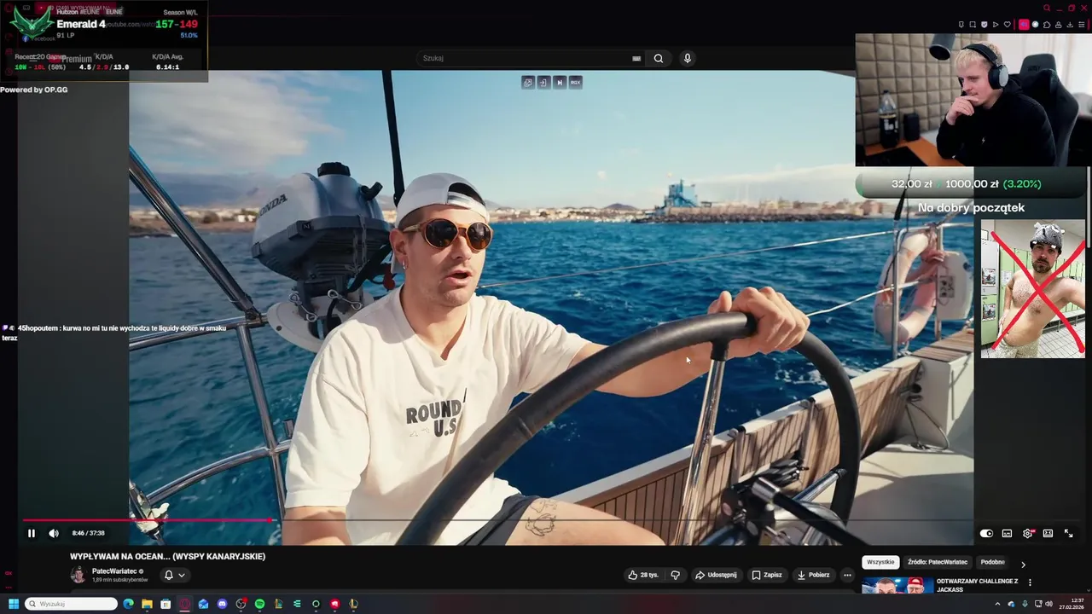Screen dimensions: 1092x614
Task: Open more actions menu next to Pobierz
Action: pos(847,575)
